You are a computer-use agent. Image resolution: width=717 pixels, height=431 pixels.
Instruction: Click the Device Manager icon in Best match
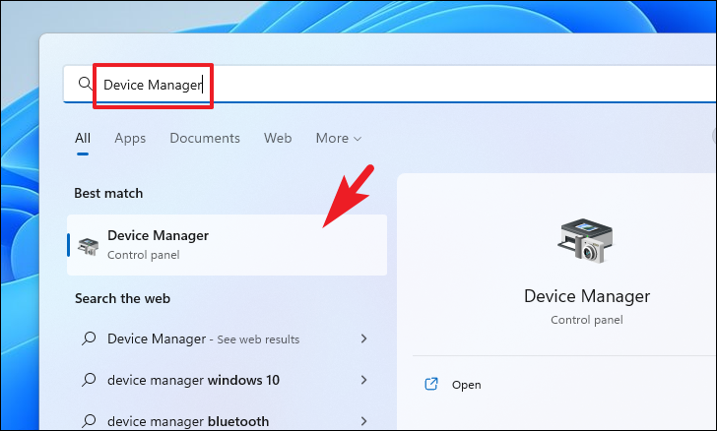89,246
